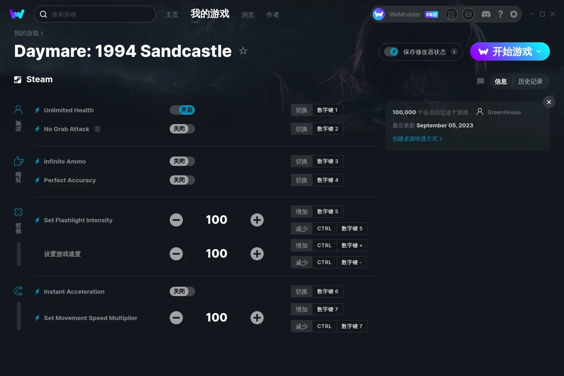The image size is (564, 376).
Task: Click the chat comments icon
Action: (x=480, y=81)
